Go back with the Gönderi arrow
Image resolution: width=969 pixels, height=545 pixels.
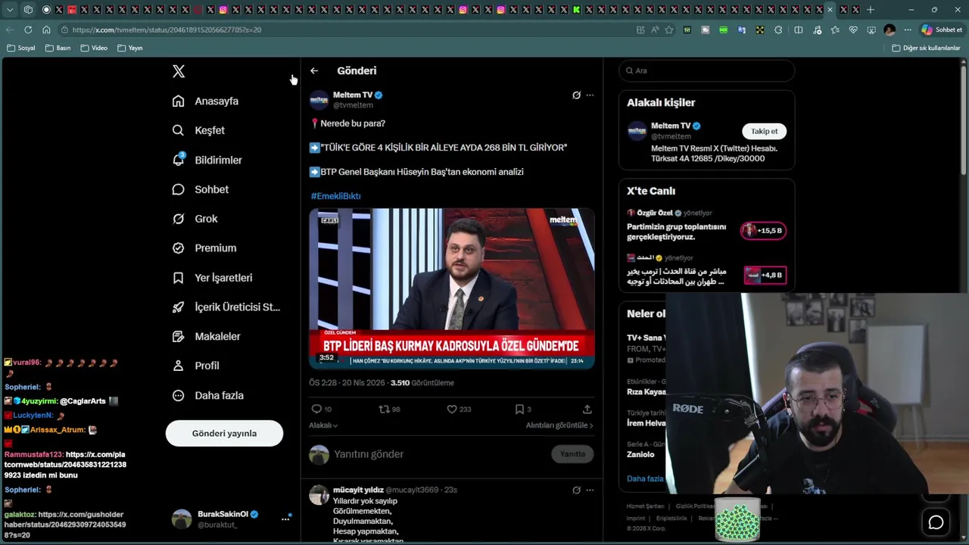click(314, 70)
